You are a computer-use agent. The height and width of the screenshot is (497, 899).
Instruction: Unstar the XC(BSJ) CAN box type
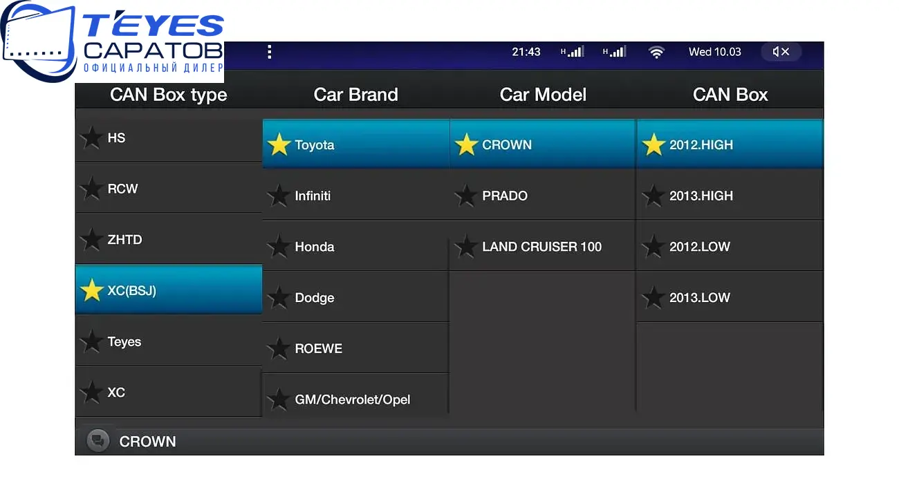pos(91,290)
